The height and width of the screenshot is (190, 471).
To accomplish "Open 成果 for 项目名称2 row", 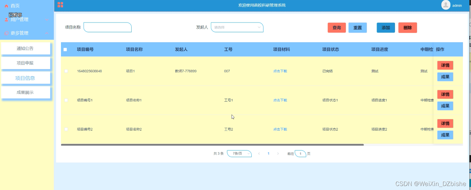I will (445, 135).
